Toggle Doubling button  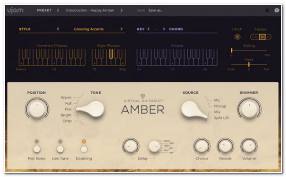click(x=84, y=149)
